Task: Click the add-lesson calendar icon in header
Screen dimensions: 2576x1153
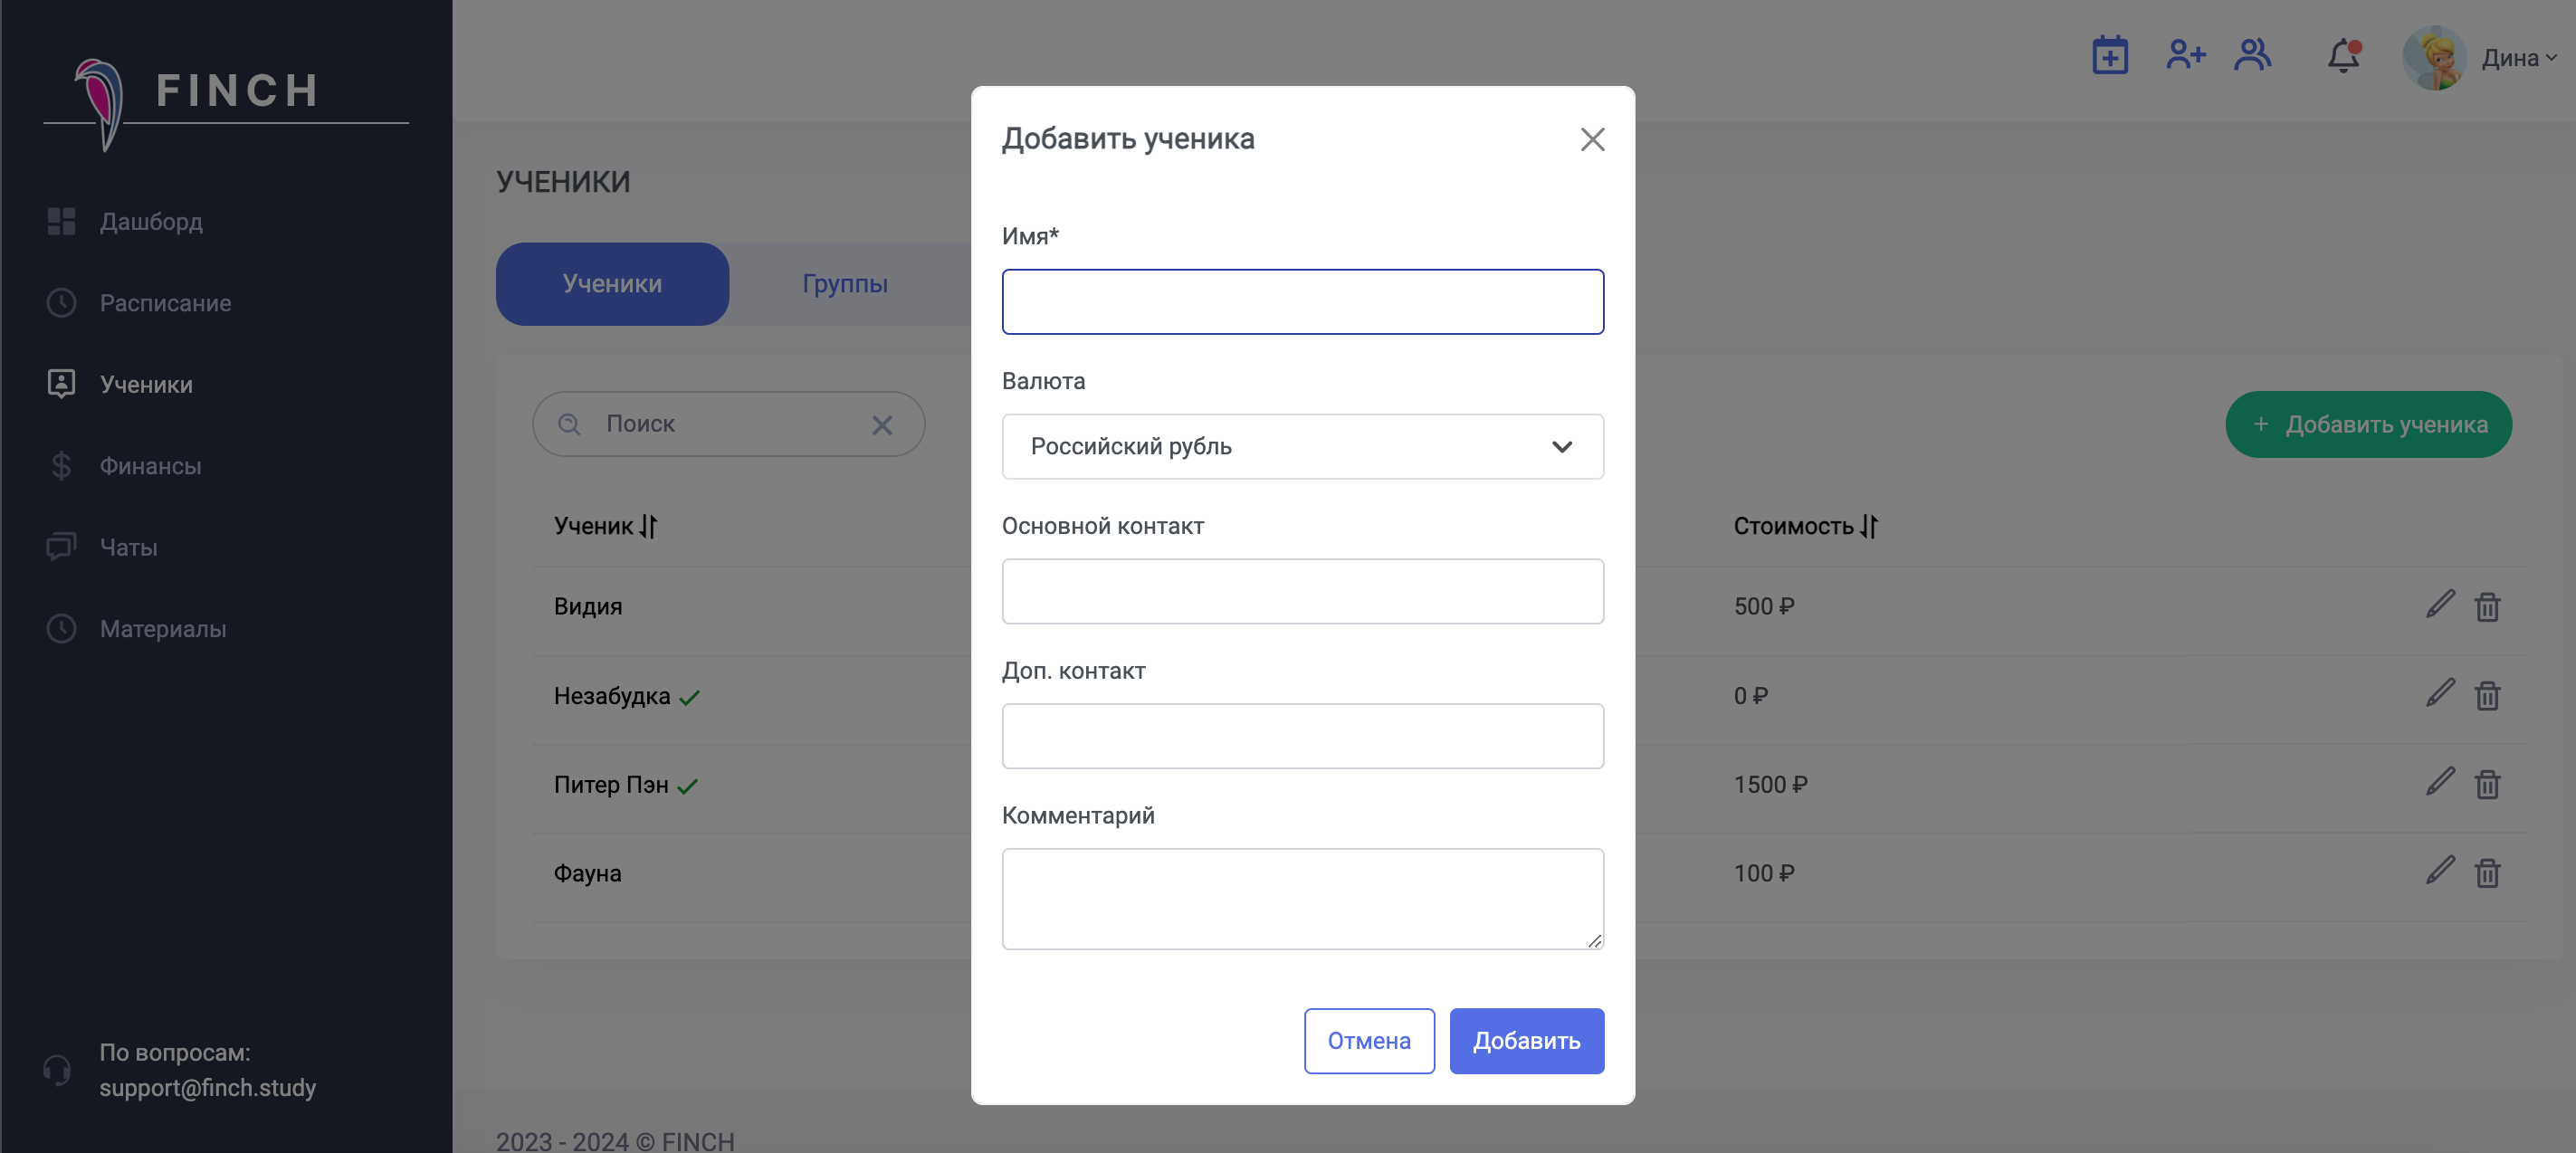Action: coord(2109,56)
